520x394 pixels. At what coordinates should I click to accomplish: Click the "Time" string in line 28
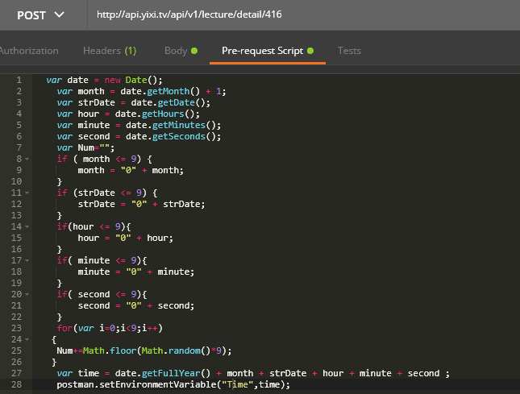pyautogui.click(x=238, y=384)
